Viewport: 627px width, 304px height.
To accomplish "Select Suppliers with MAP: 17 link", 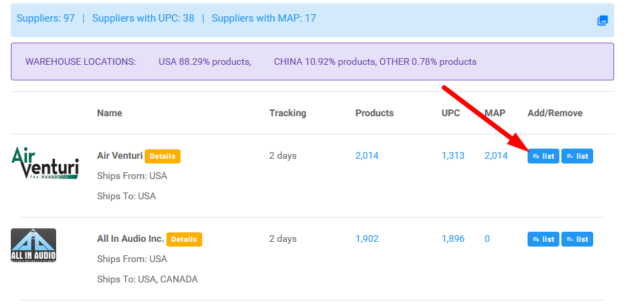I will pos(264,18).
